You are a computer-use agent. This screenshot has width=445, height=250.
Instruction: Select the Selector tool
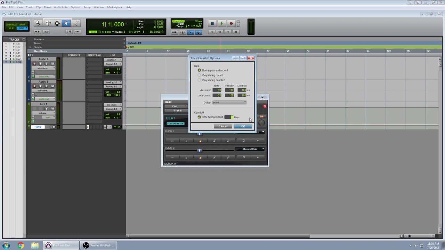[x=57, y=23]
